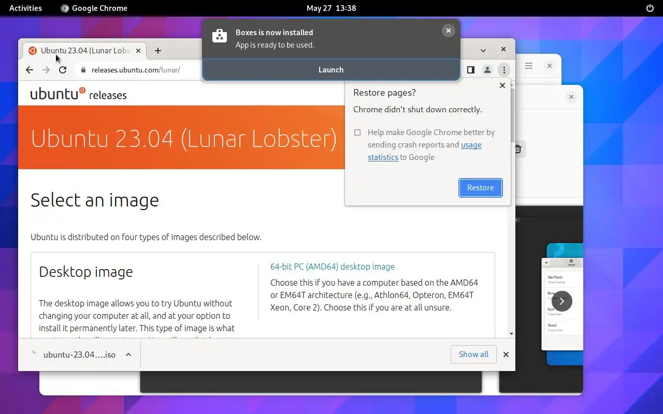View site info via the lock icon

point(82,70)
